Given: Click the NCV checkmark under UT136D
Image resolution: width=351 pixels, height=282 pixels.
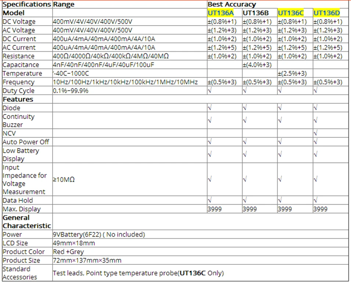Looking at the screenshot, I should coord(315,133).
